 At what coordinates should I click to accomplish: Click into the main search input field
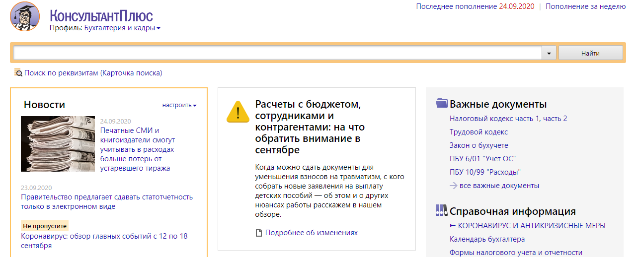pos(277,53)
